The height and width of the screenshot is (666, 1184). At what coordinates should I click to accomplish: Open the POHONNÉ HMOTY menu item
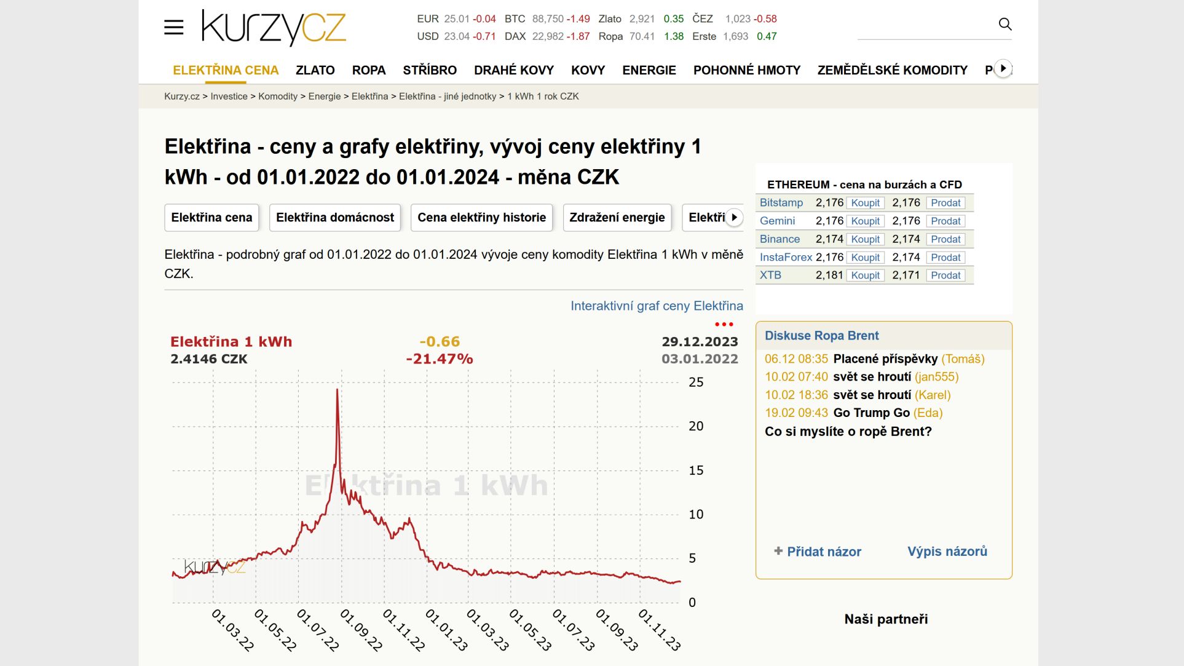747,70
